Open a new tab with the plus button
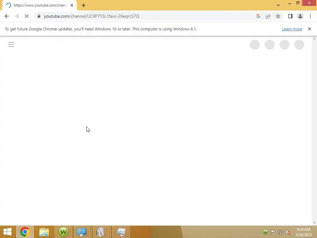Viewport: 317px width, 238px height. [x=84, y=6]
